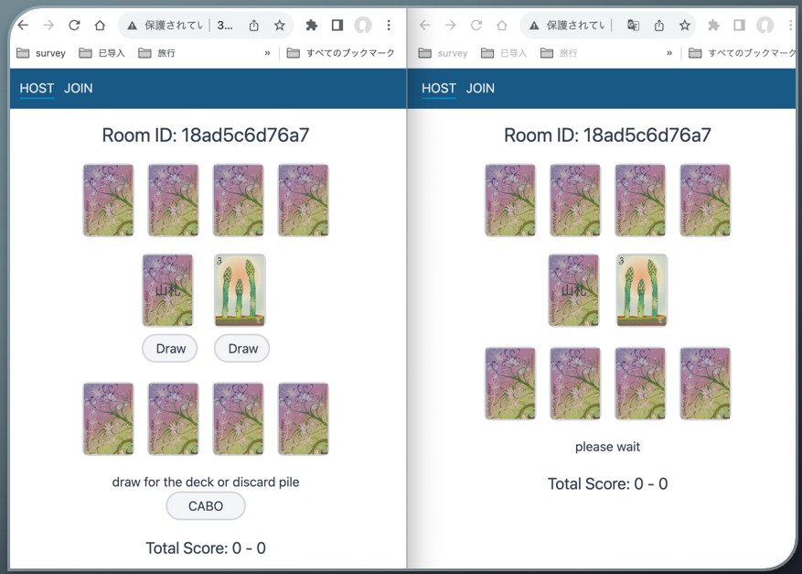Expand bookmark overflow chevron in left window
The height and width of the screenshot is (574, 802).
(x=267, y=53)
